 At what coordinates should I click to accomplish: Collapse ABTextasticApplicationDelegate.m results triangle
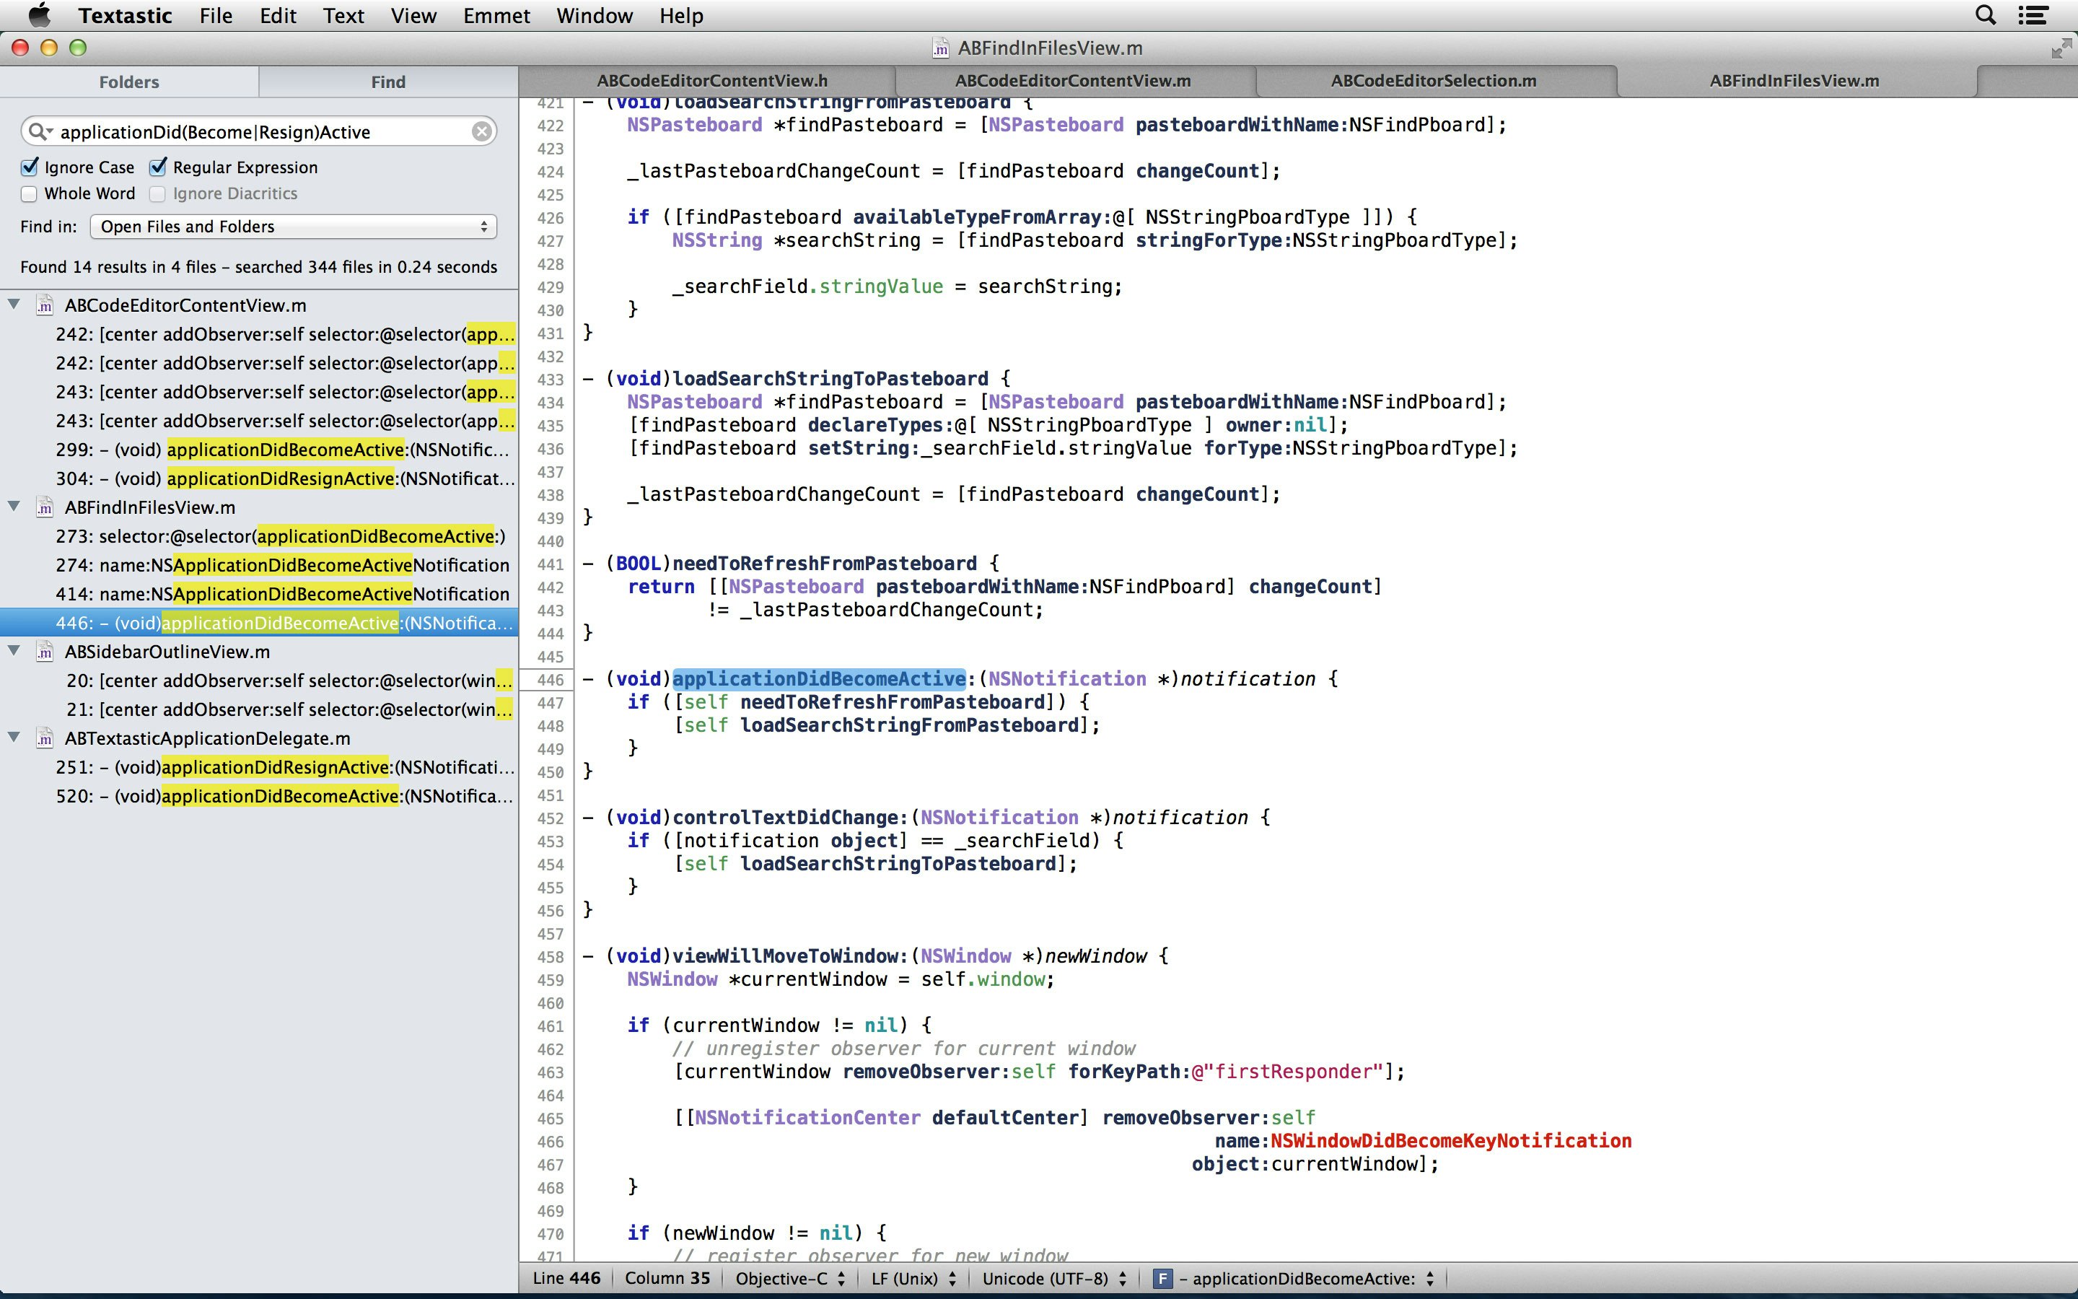click(x=14, y=738)
